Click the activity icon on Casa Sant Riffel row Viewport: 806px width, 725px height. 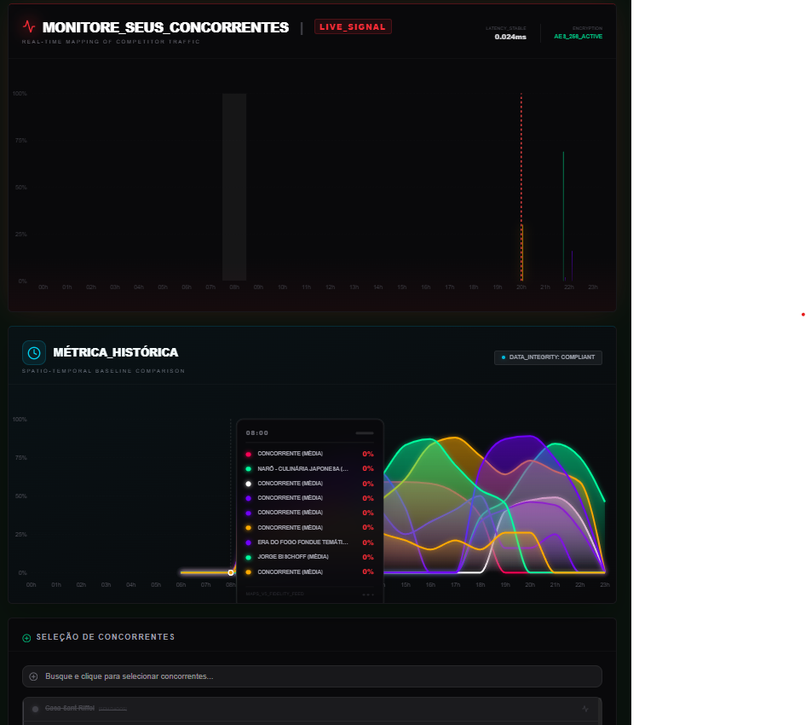pos(585,709)
